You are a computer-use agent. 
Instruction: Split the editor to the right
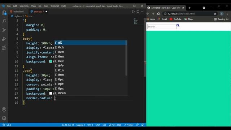point(138,12)
